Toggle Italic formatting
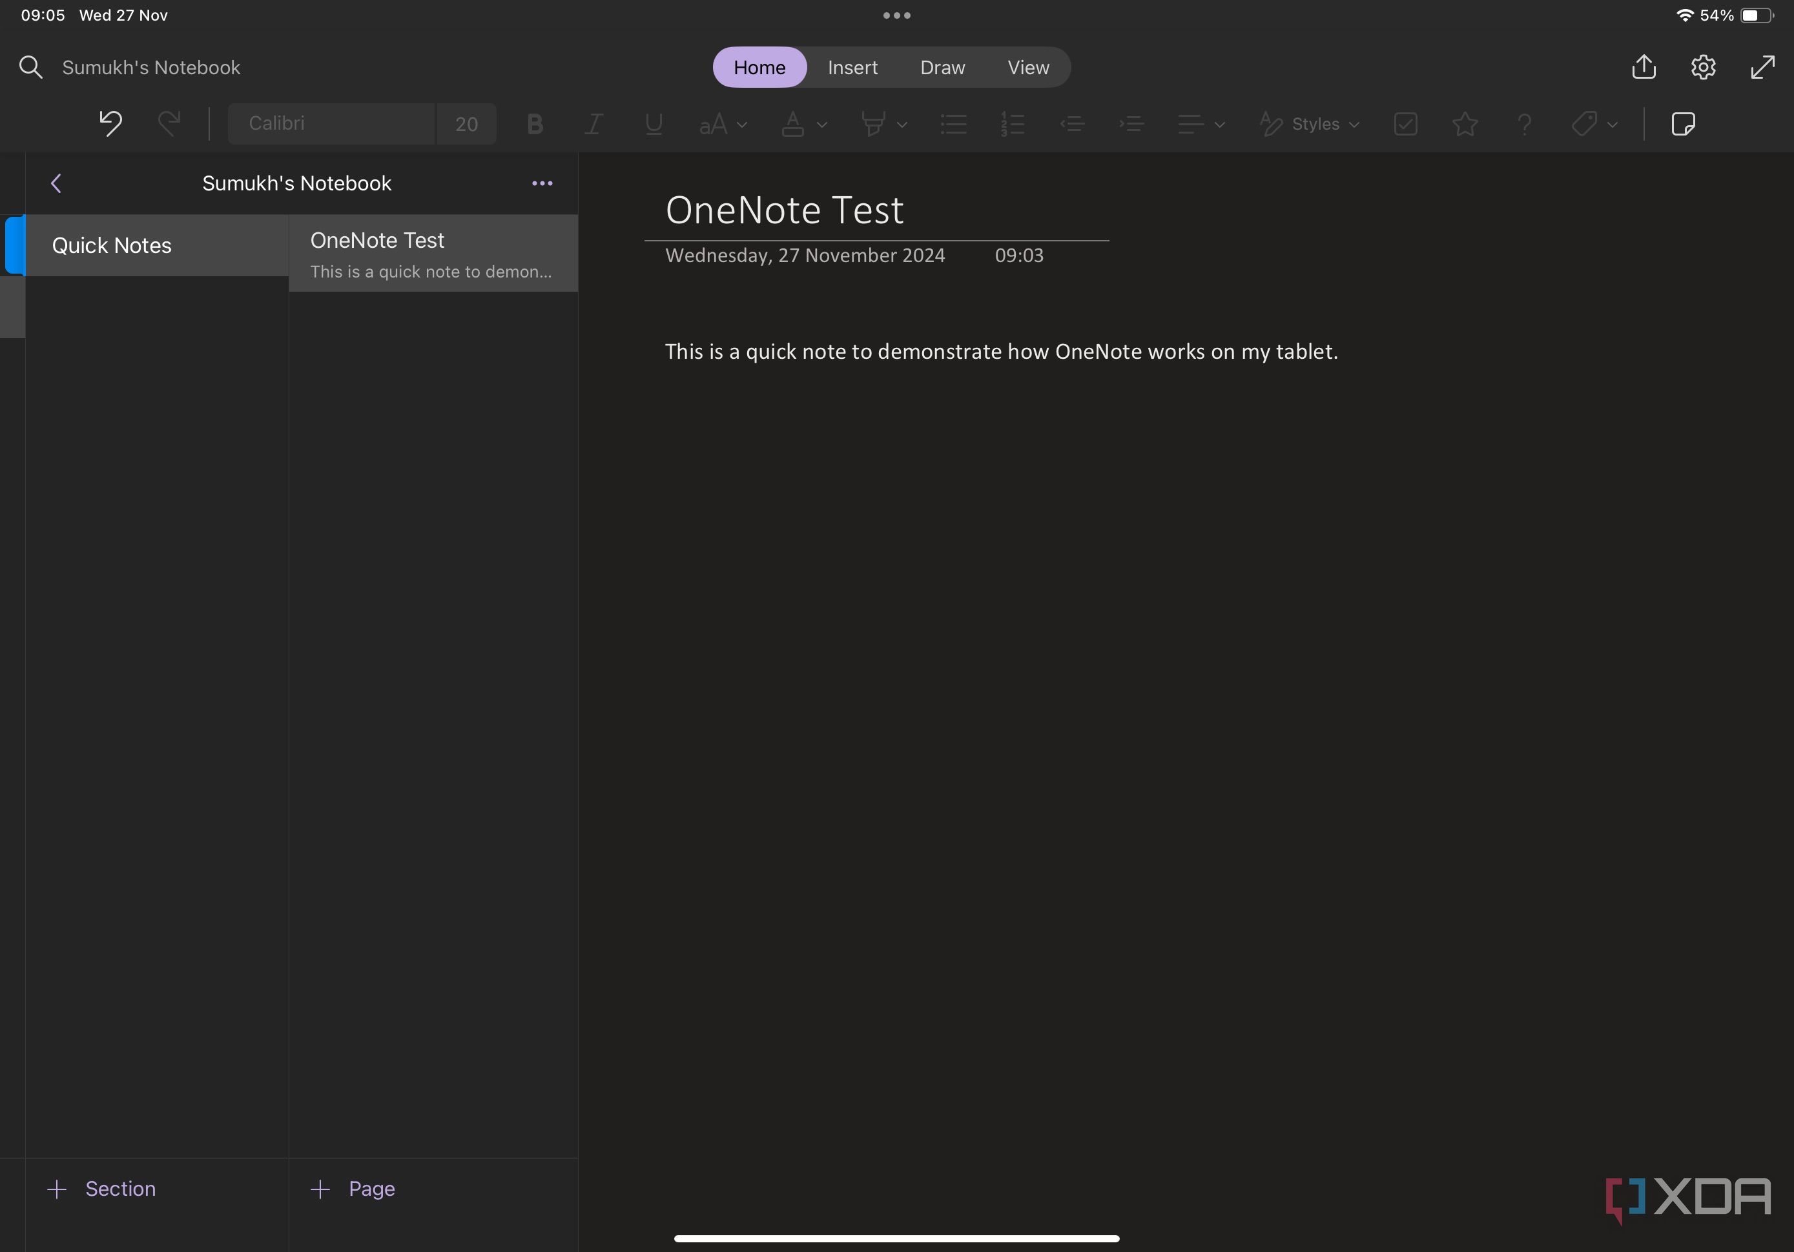 point(594,124)
